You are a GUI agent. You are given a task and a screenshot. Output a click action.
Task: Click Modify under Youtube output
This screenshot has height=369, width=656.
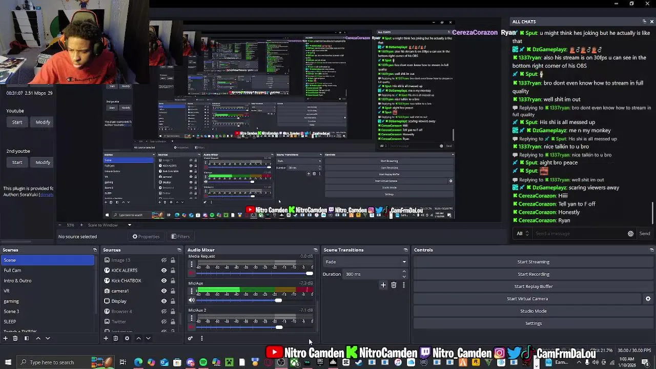(x=43, y=122)
